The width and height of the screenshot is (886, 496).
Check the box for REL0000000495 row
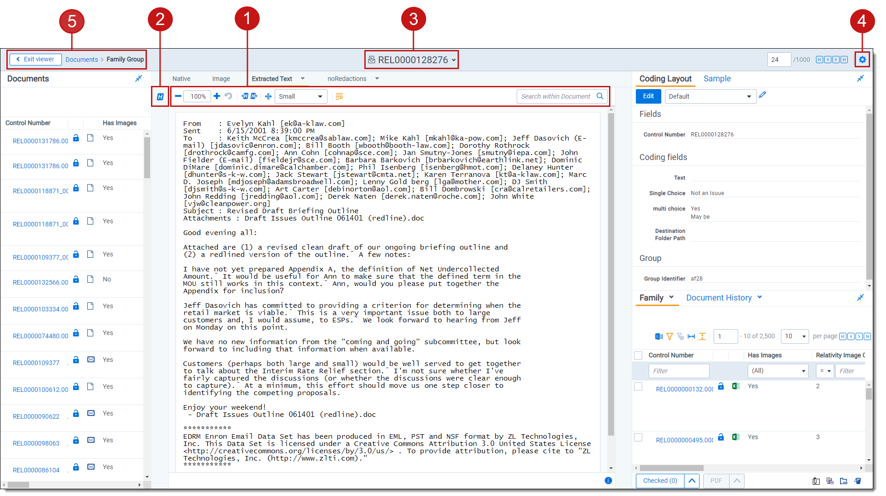638,437
